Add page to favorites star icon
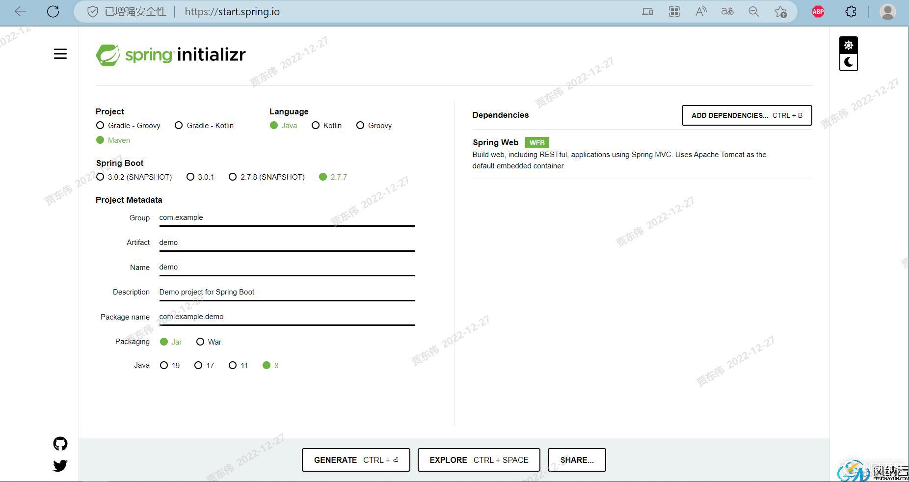 [780, 12]
